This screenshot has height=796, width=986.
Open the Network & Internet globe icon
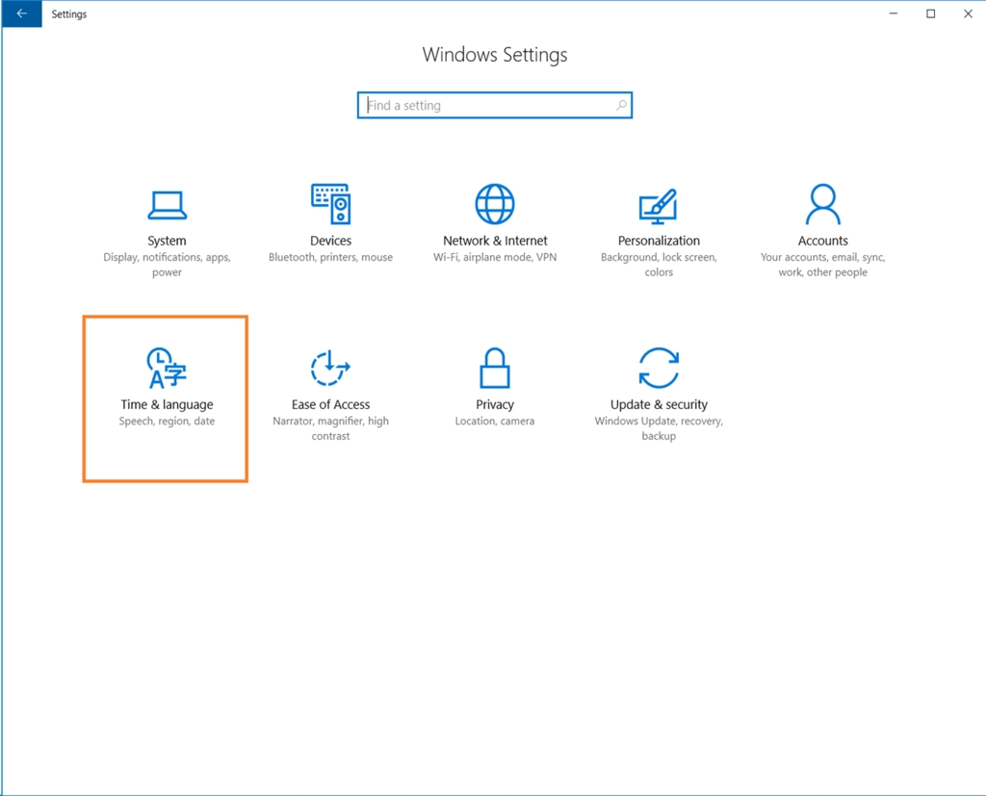tap(495, 204)
